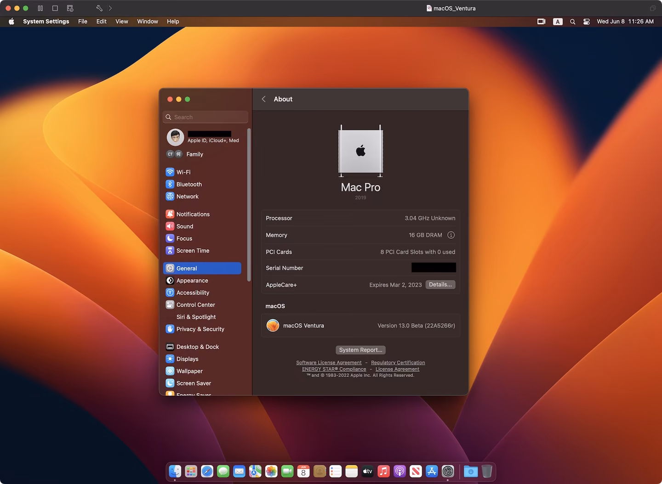
Task: Open Desktop & Dock settings
Action: [202, 347]
